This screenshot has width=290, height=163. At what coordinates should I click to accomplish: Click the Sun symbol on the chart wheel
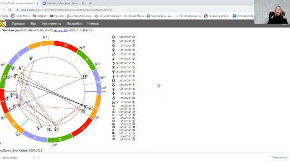[8, 77]
